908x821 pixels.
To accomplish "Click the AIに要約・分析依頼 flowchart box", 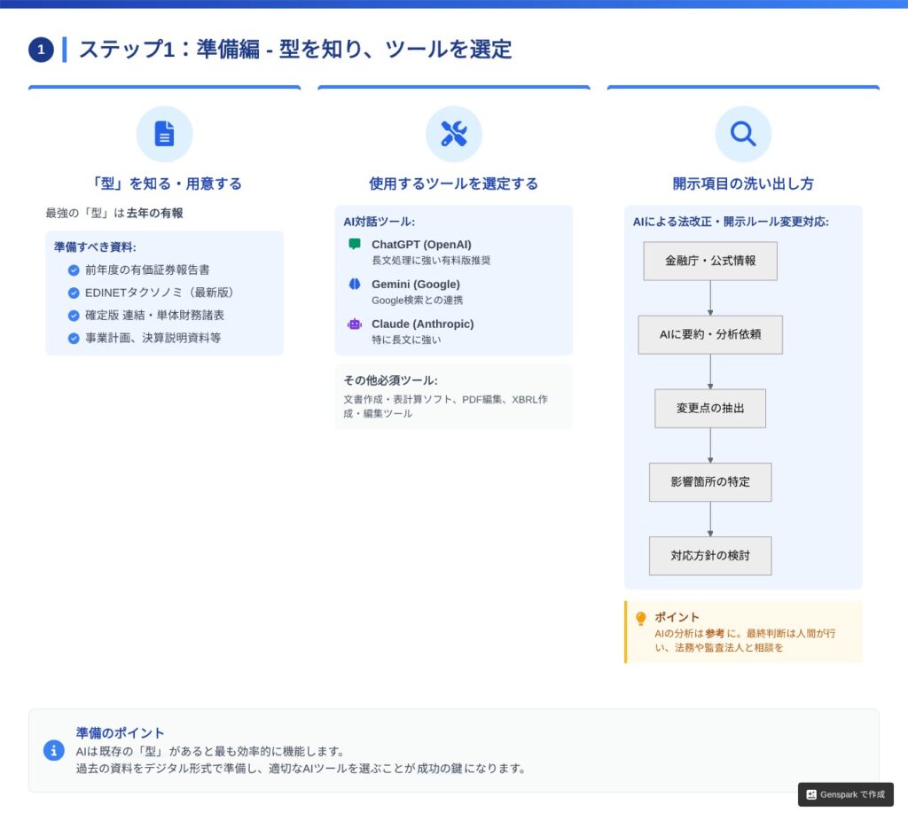I will [710, 334].
